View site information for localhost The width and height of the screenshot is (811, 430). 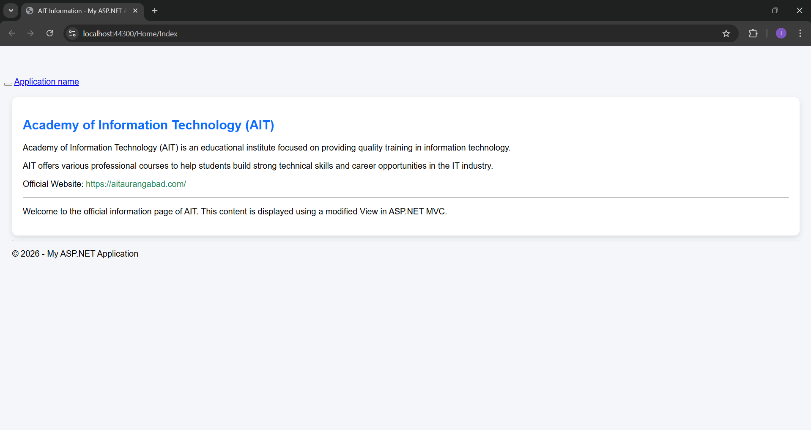coord(72,33)
